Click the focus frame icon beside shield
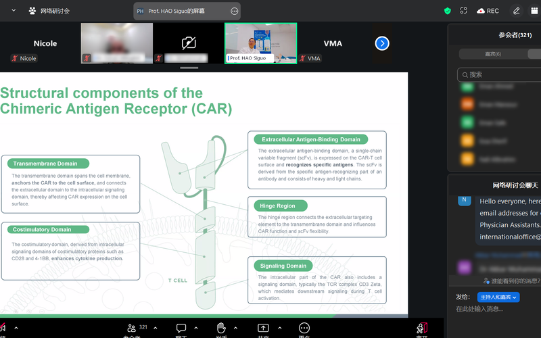 tap(463, 11)
